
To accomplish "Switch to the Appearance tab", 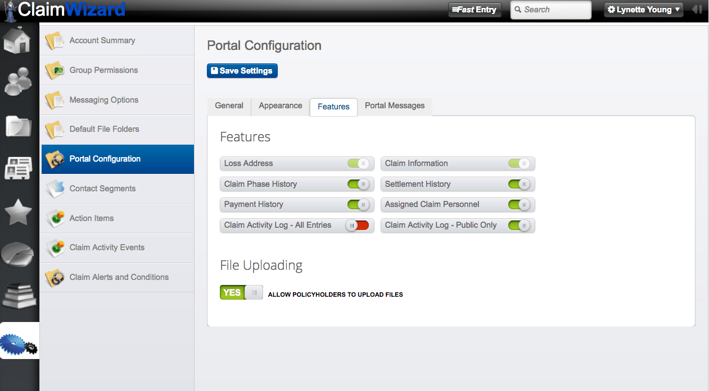I will pos(280,105).
